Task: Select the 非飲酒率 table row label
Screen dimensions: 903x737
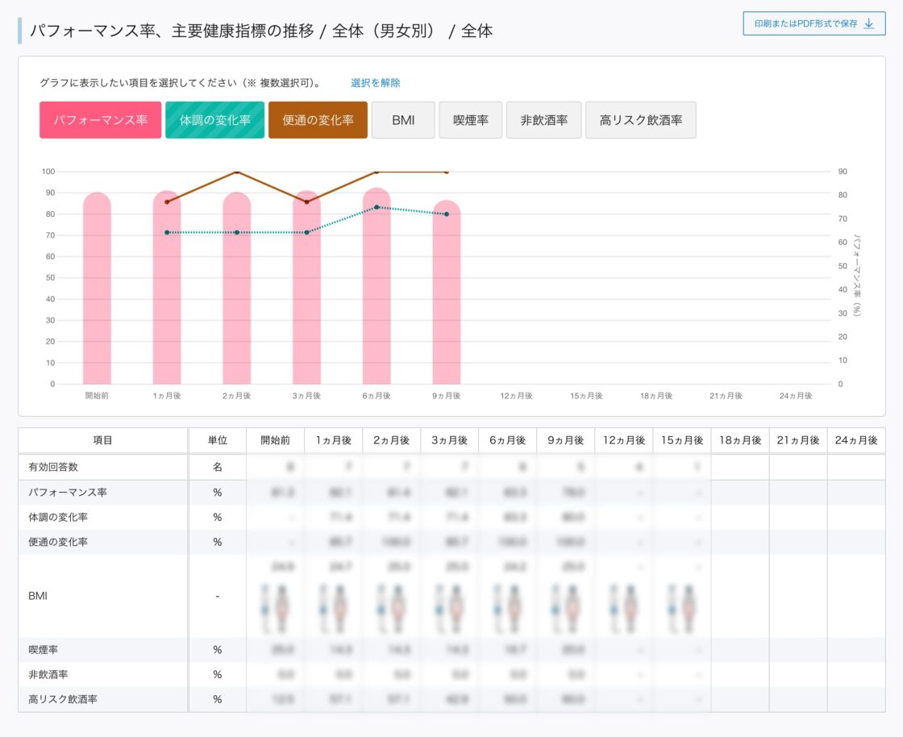Action: (48, 674)
